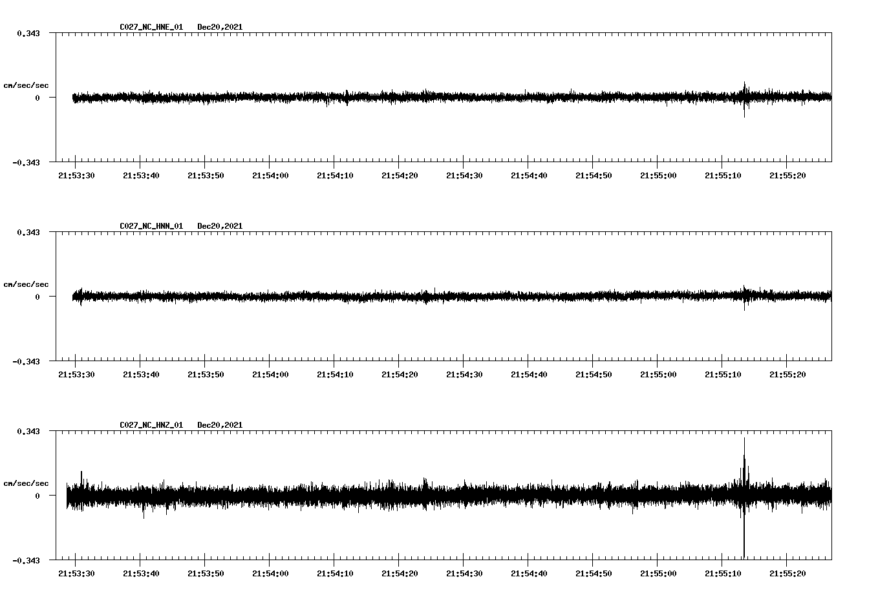Click 21:55:00 time label under HNN plot
The height and width of the screenshot is (597, 878).
click(658, 374)
